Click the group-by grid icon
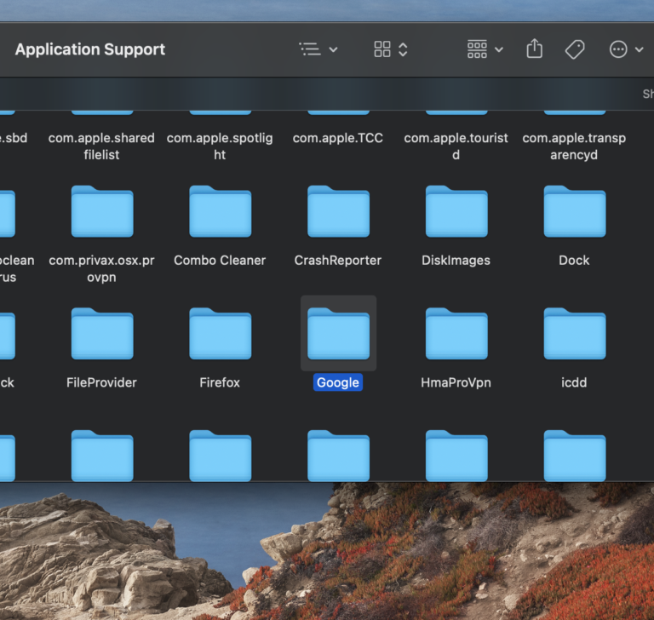Viewport: 654px width, 620px height. [x=477, y=49]
